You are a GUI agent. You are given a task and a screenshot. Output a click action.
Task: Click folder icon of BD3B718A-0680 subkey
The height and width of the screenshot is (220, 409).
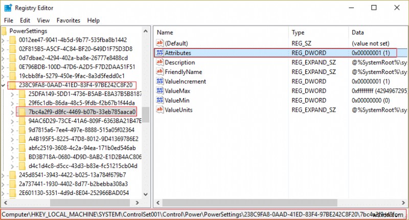point(22,157)
